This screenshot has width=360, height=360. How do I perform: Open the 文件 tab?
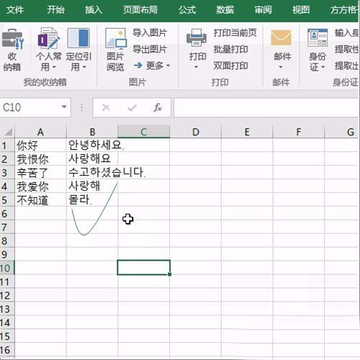(15, 10)
